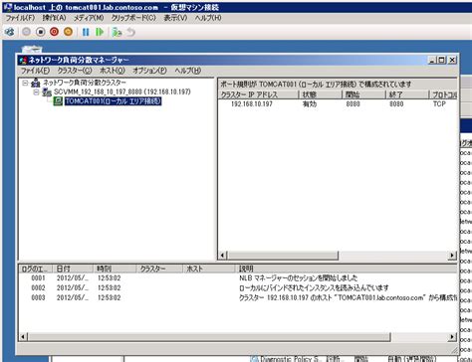Click the VM Revert arrow icon
This screenshot has width=472, height=362.
pos(131,32)
